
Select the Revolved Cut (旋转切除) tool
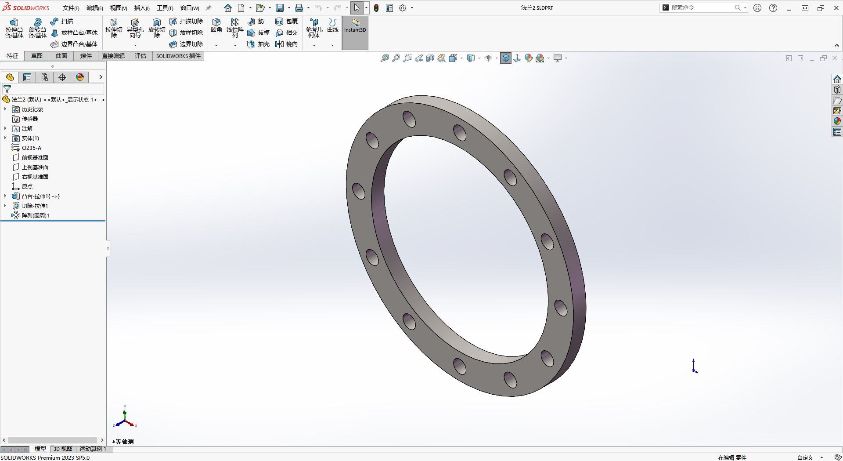(157, 28)
